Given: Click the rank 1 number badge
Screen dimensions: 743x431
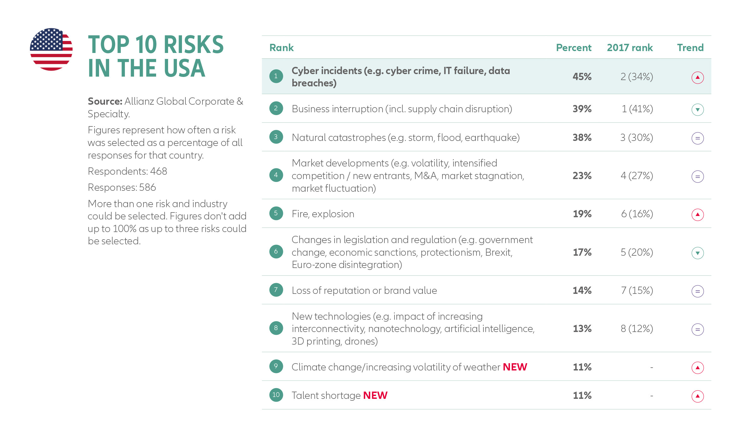Looking at the screenshot, I should coord(276,76).
